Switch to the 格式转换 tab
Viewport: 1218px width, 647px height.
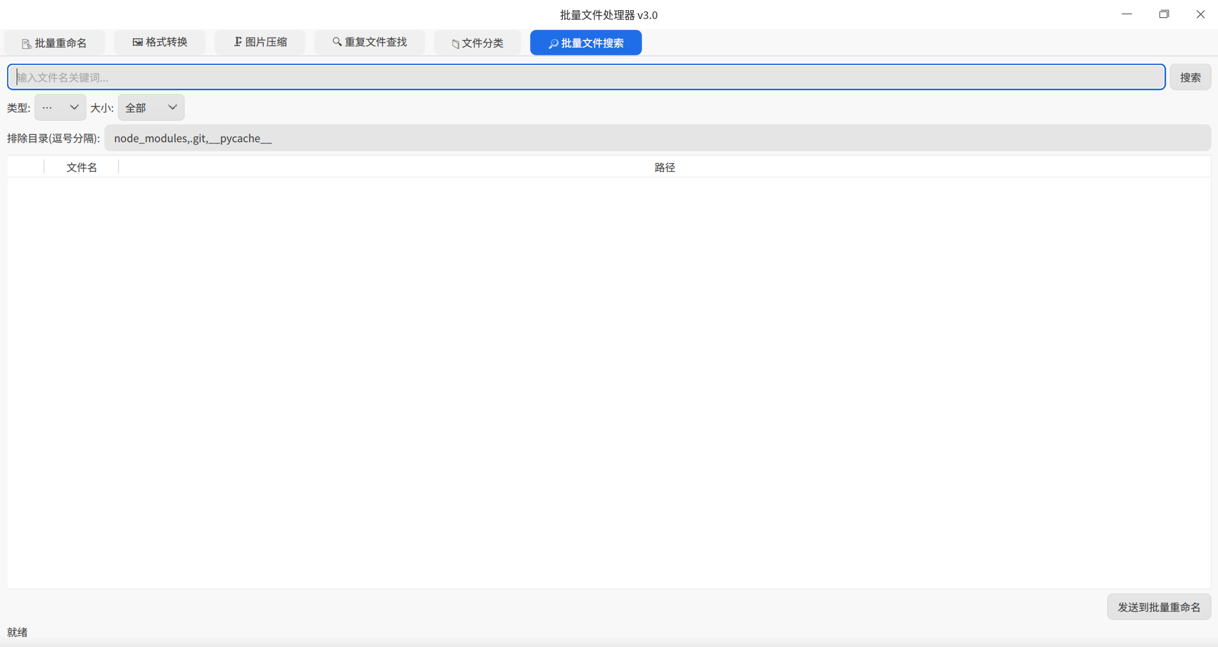click(160, 42)
